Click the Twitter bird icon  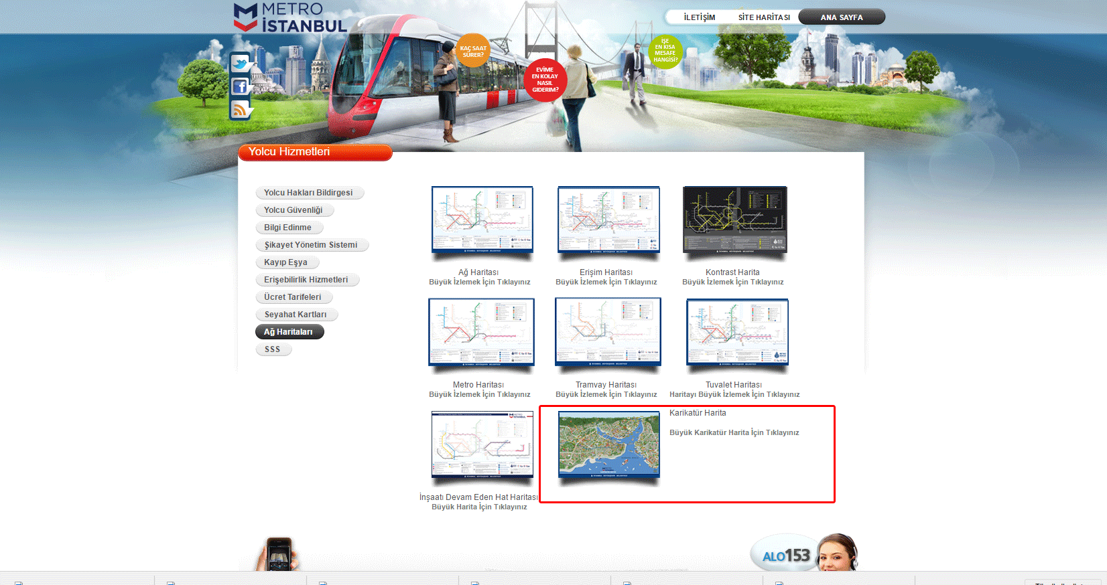tap(240, 64)
